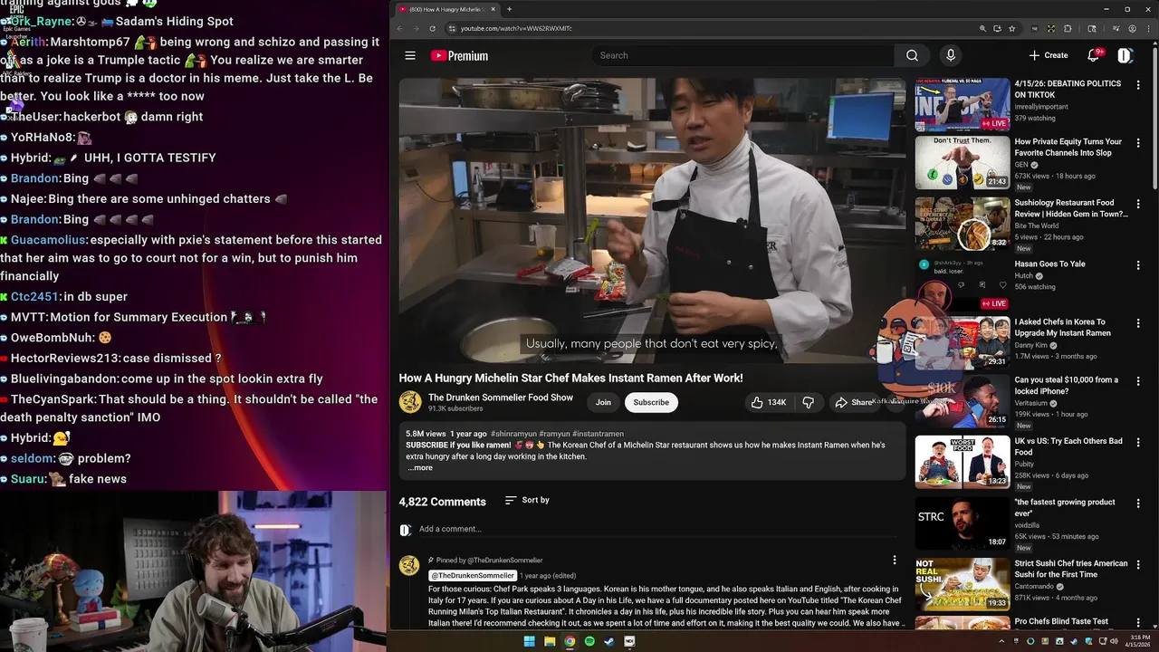Viewport: 1159px width, 652px height.
Task: Open the YouTube hamburger guide menu
Action: pyautogui.click(x=410, y=55)
